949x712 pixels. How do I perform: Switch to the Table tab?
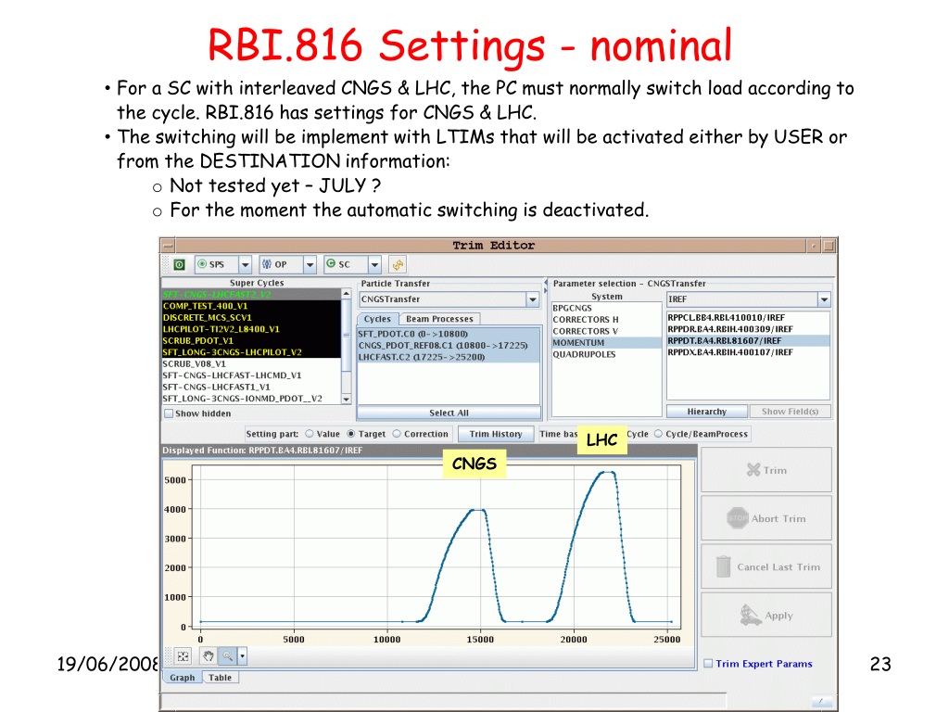(x=220, y=678)
